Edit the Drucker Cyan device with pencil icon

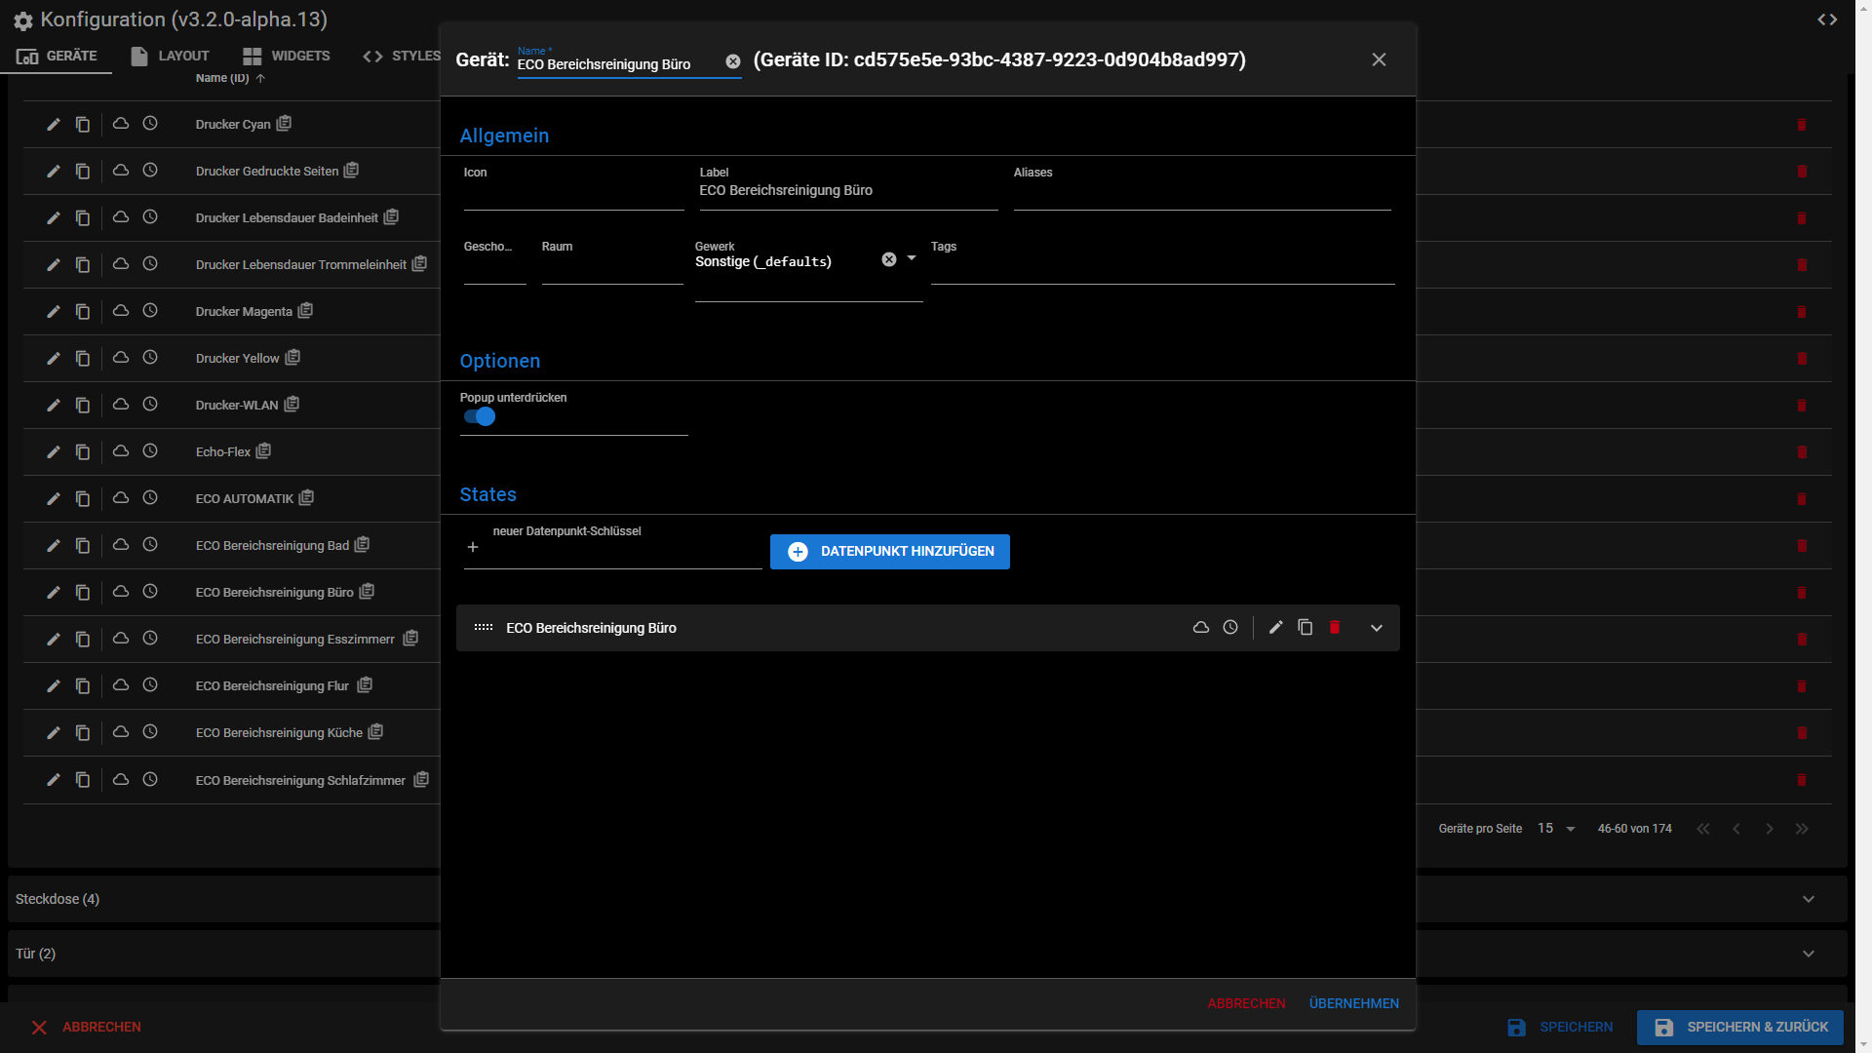54,124
